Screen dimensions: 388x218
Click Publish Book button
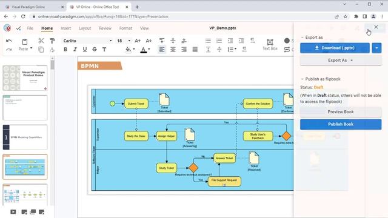[341, 124]
